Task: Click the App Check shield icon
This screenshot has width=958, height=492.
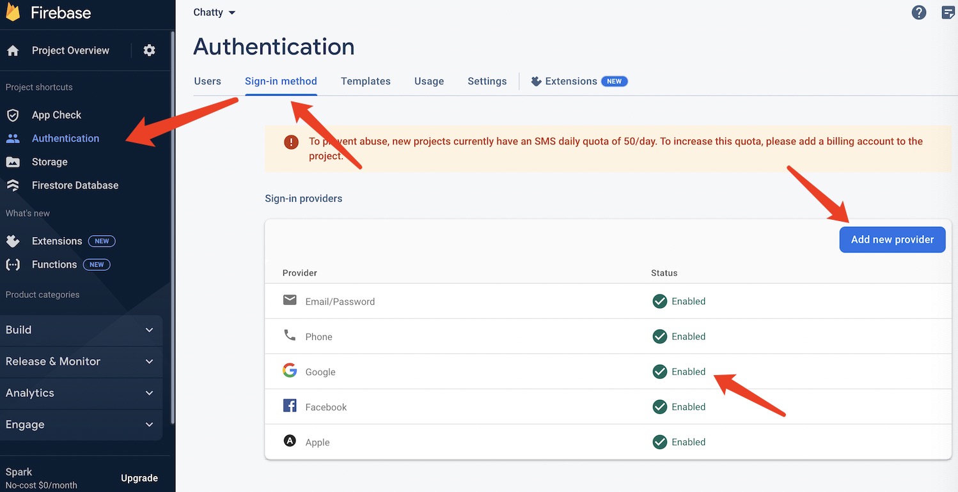Action: pyautogui.click(x=13, y=115)
